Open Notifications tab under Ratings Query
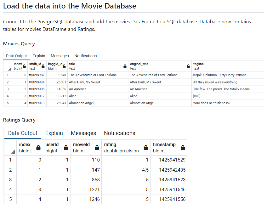267x210 pixels. coord(119,133)
